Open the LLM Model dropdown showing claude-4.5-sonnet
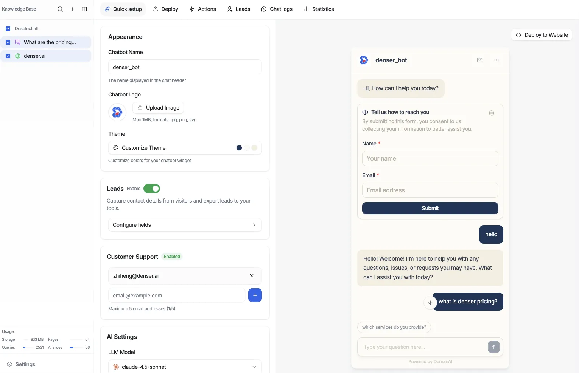The height and width of the screenshot is (373, 579). (185, 367)
